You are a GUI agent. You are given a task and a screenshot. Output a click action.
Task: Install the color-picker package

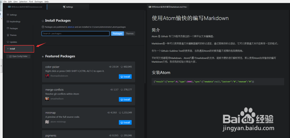[125, 77]
